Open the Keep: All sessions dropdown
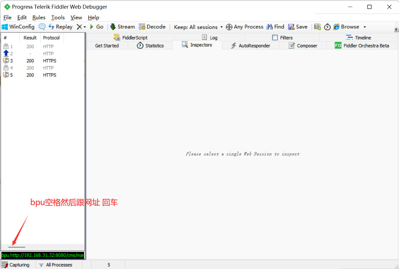 tap(198, 27)
